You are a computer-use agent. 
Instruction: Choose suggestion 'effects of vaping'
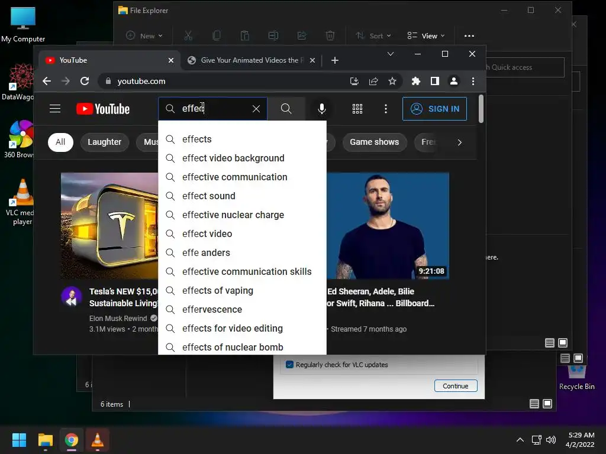[x=242, y=290]
